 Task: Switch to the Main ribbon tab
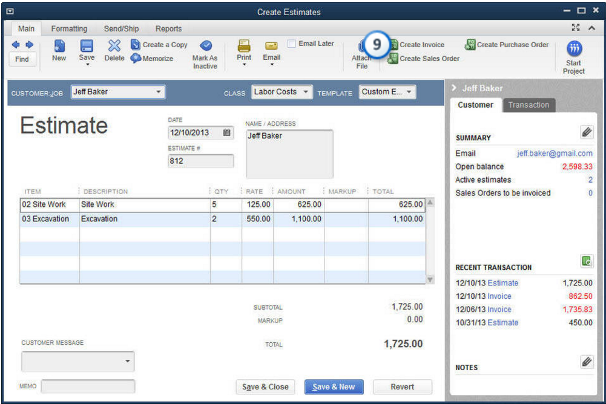pyautogui.click(x=26, y=28)
